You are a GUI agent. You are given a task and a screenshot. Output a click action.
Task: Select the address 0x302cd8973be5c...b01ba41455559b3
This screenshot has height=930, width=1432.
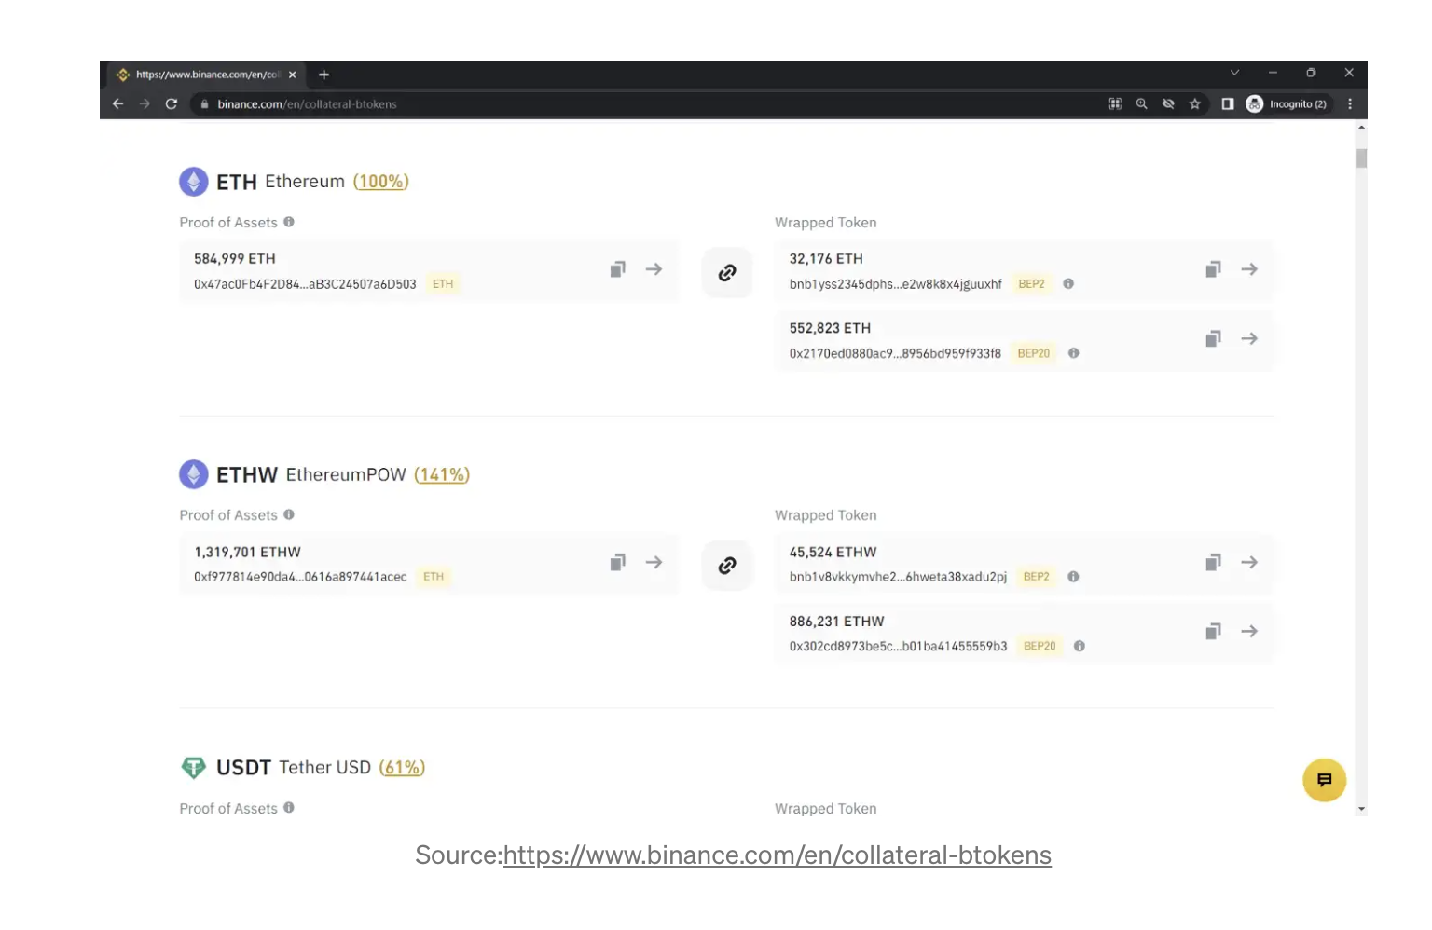pyautogui.click(x=898, y=646)
